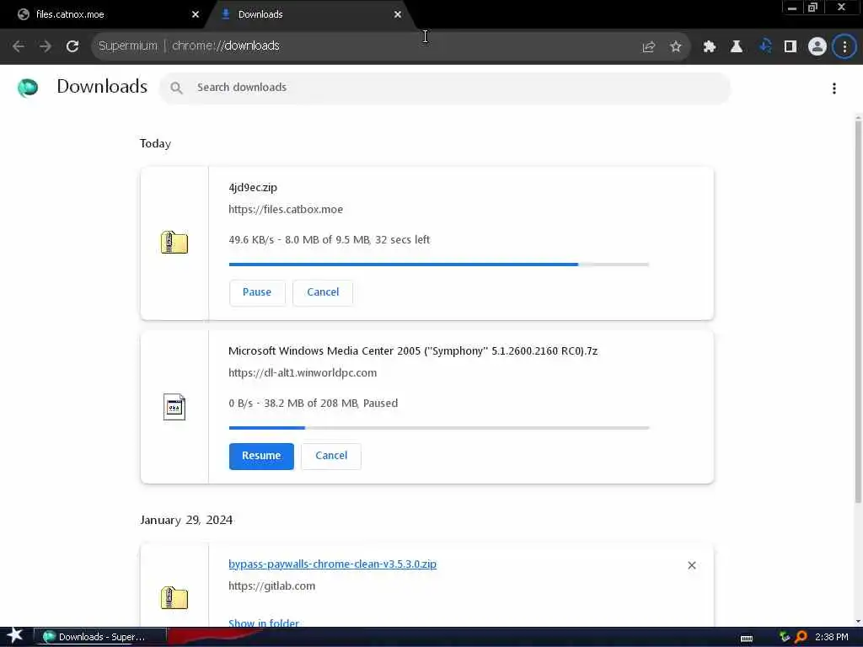Image resolution: width=863 pixels, height=647 pixels.
Task: Pause the 4jd9ec.zip download
Action: [x=257, y=292]
